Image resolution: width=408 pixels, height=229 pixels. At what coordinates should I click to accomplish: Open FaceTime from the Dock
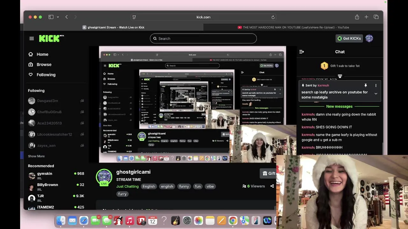(95, 220)
